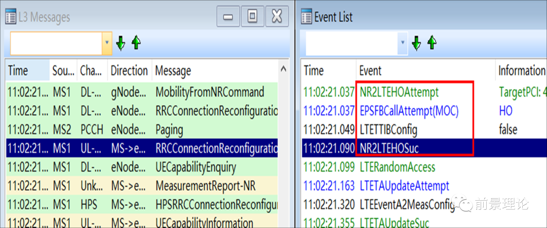This screenshot has height=228, width=547.
Task: Click the L3 Messages filter text field
Action: [56, 43]
